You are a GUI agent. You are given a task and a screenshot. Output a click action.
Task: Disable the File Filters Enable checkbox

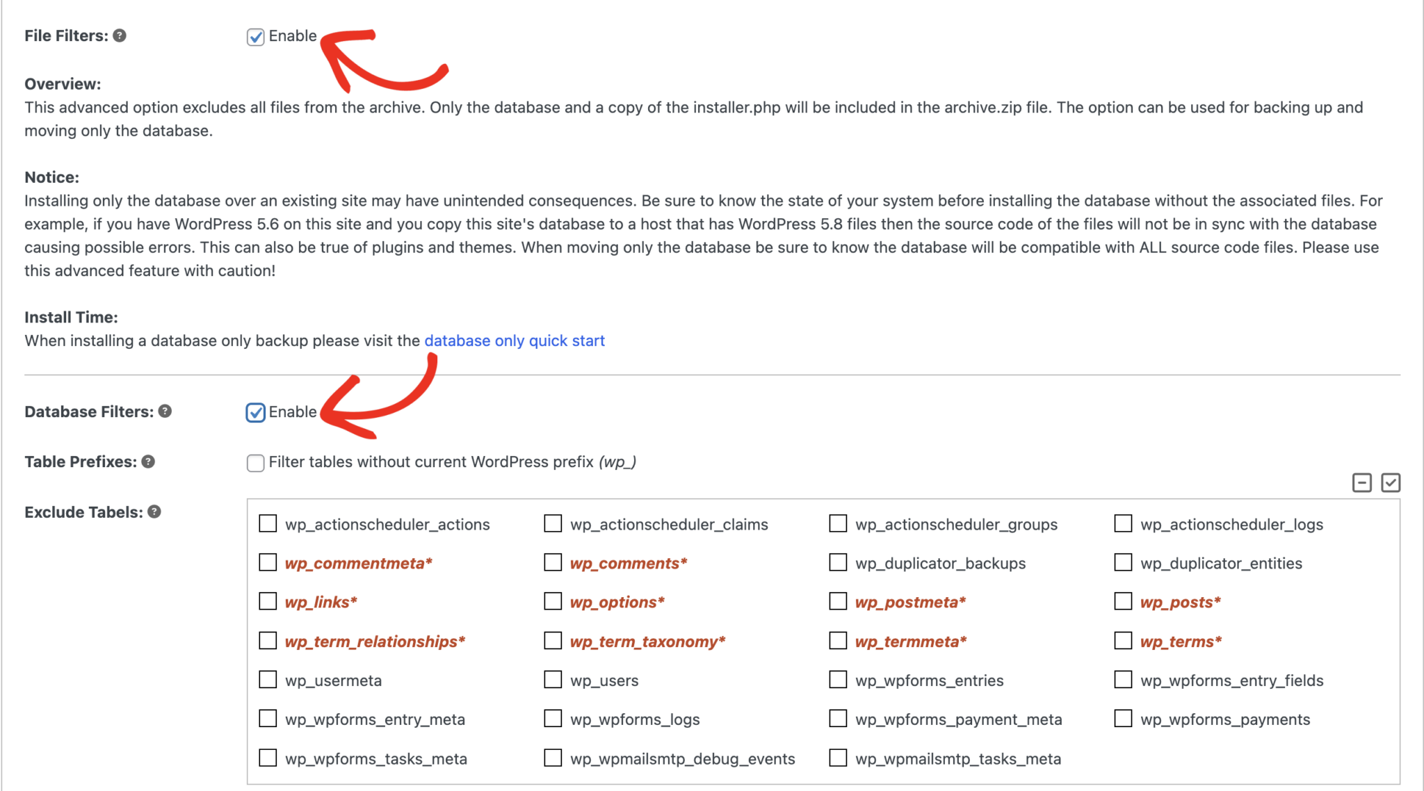tap(254, 36)
